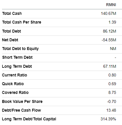
Task: Select the Total Cash Per Share label
Action: (x=22, y=22)
